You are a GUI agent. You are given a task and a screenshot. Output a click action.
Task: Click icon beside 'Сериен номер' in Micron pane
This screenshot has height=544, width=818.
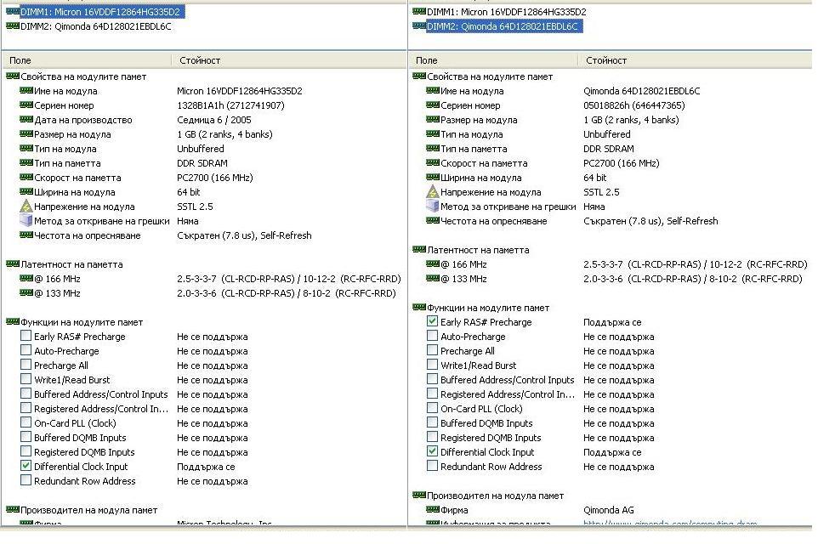point(26,105)
